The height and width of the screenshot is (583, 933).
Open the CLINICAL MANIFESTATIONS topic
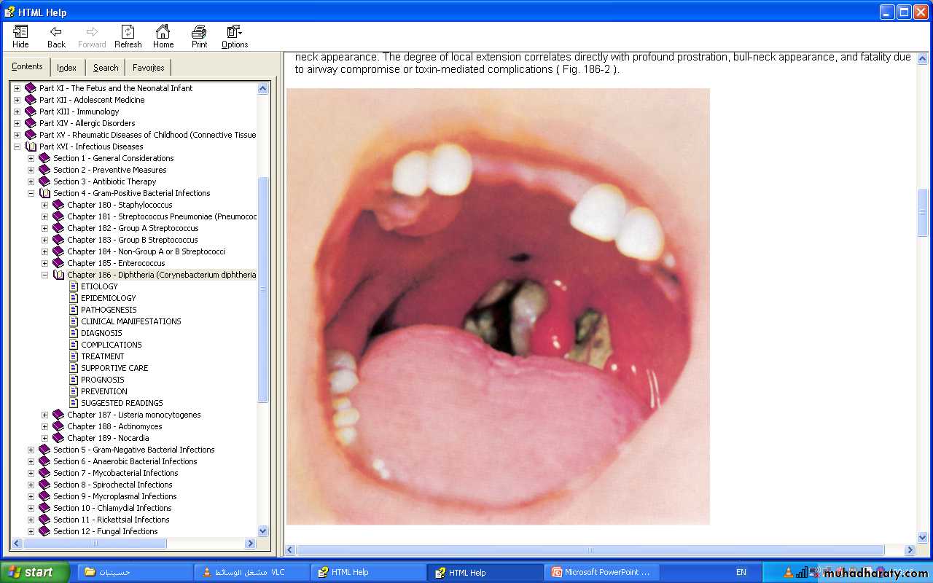(x=130, y=321)
